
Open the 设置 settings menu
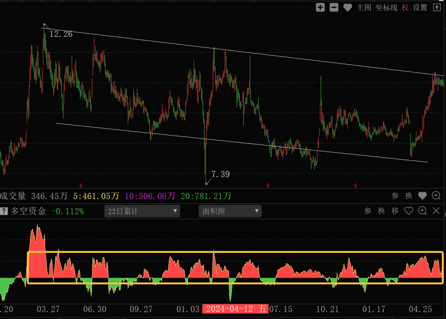(420, 7)
